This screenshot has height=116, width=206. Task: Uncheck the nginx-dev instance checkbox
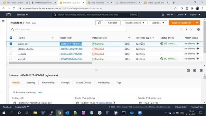[11, 44]
